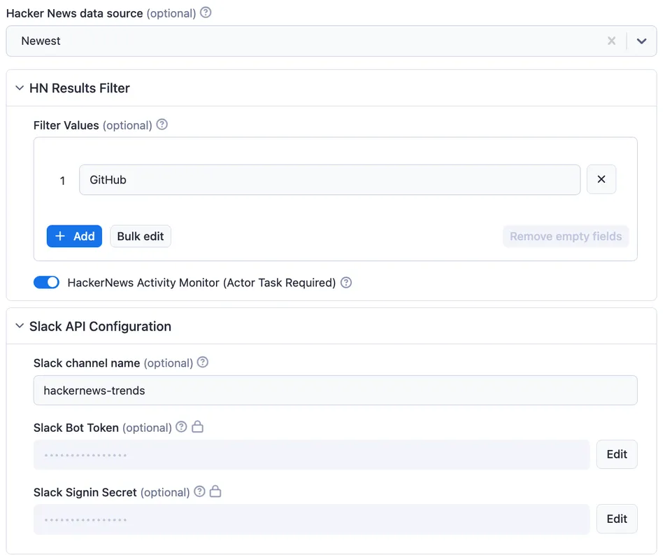This screenshot has height=560, width=665.
Task: Open help for Slack Signin Secret
Action: [199, 491]
